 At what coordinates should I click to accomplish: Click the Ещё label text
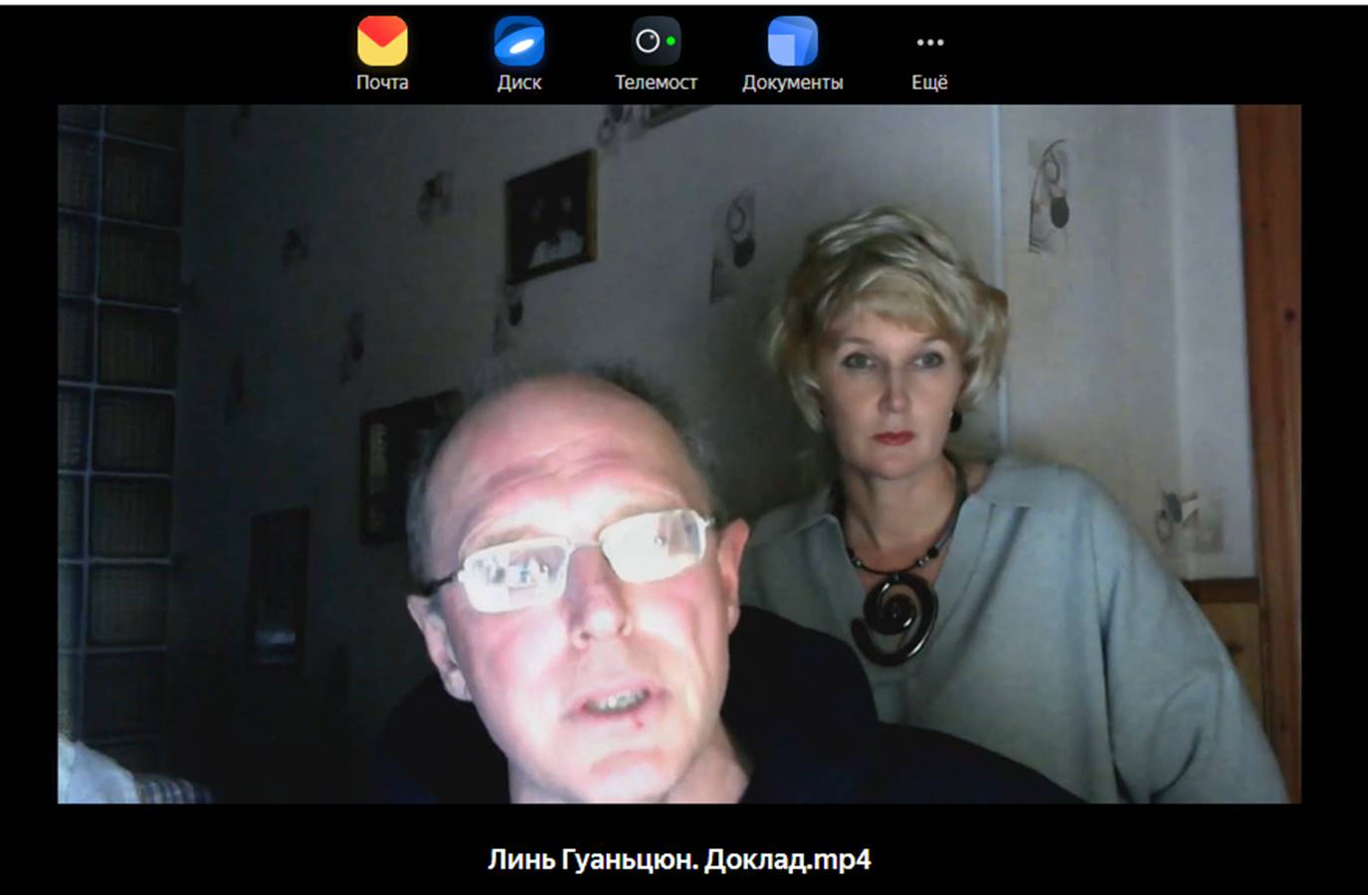coord(929,83)
